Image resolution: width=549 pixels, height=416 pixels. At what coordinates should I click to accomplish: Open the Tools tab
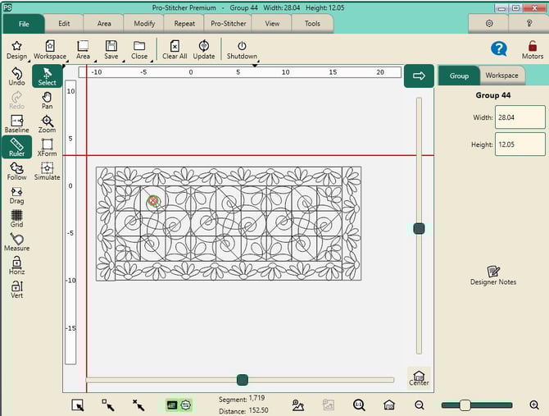312,24
